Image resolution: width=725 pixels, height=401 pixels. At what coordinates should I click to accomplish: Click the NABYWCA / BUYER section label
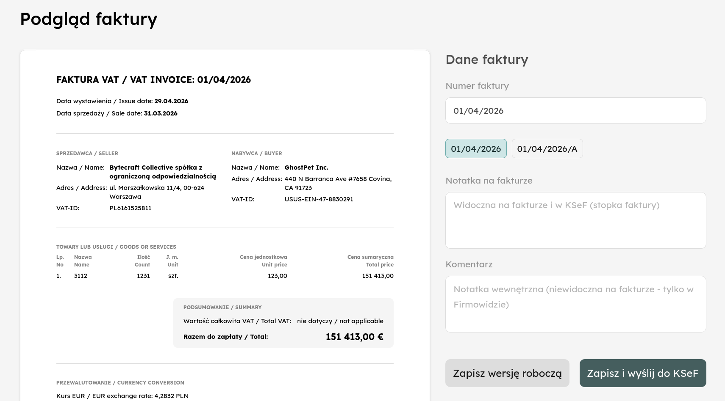[257, 153]
